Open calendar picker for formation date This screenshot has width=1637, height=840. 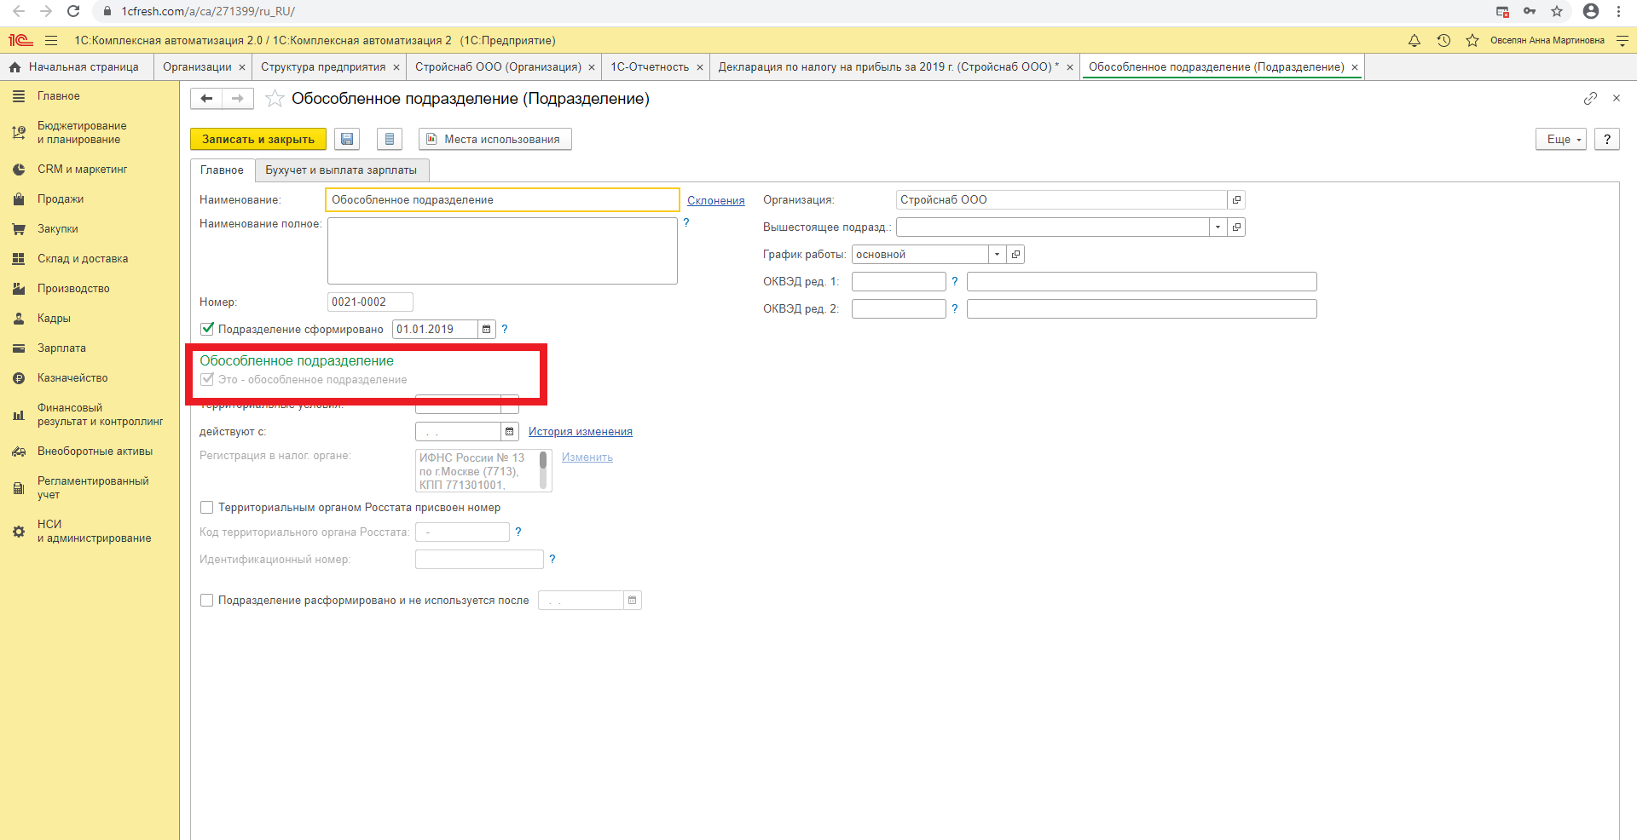click(487, 330)
